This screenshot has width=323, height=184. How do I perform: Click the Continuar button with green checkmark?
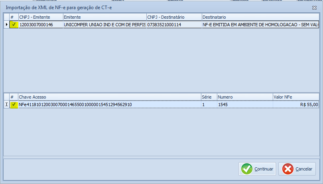click(257, 169)
